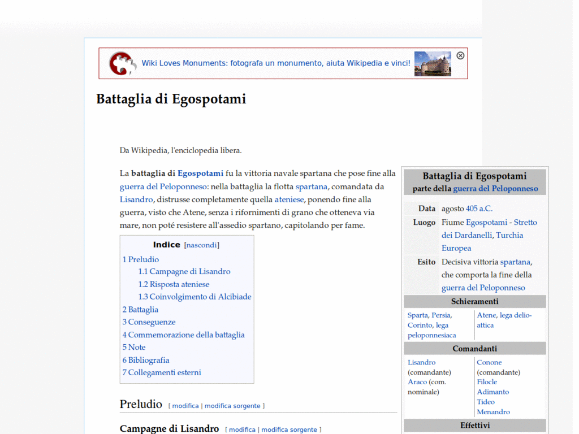Screen dimensions: 579x434
Task: Open 1.3 Coinvolgimento di Alcibiade entry
Action: click(x=195, y=297)
